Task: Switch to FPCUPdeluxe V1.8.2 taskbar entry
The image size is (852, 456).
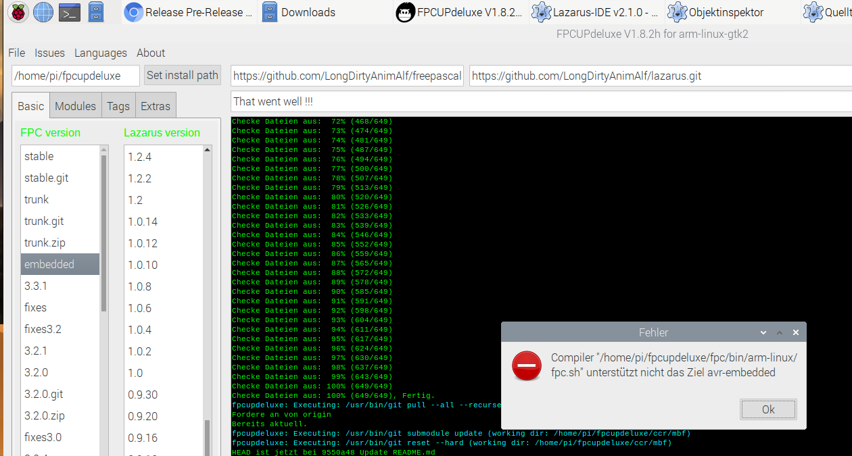Action: 460,12
